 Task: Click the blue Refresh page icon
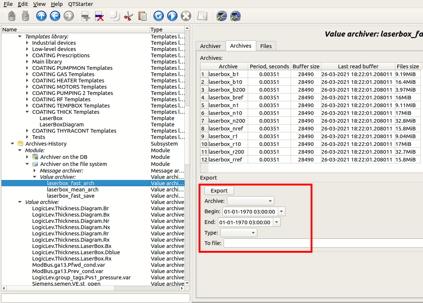[159, 16]
